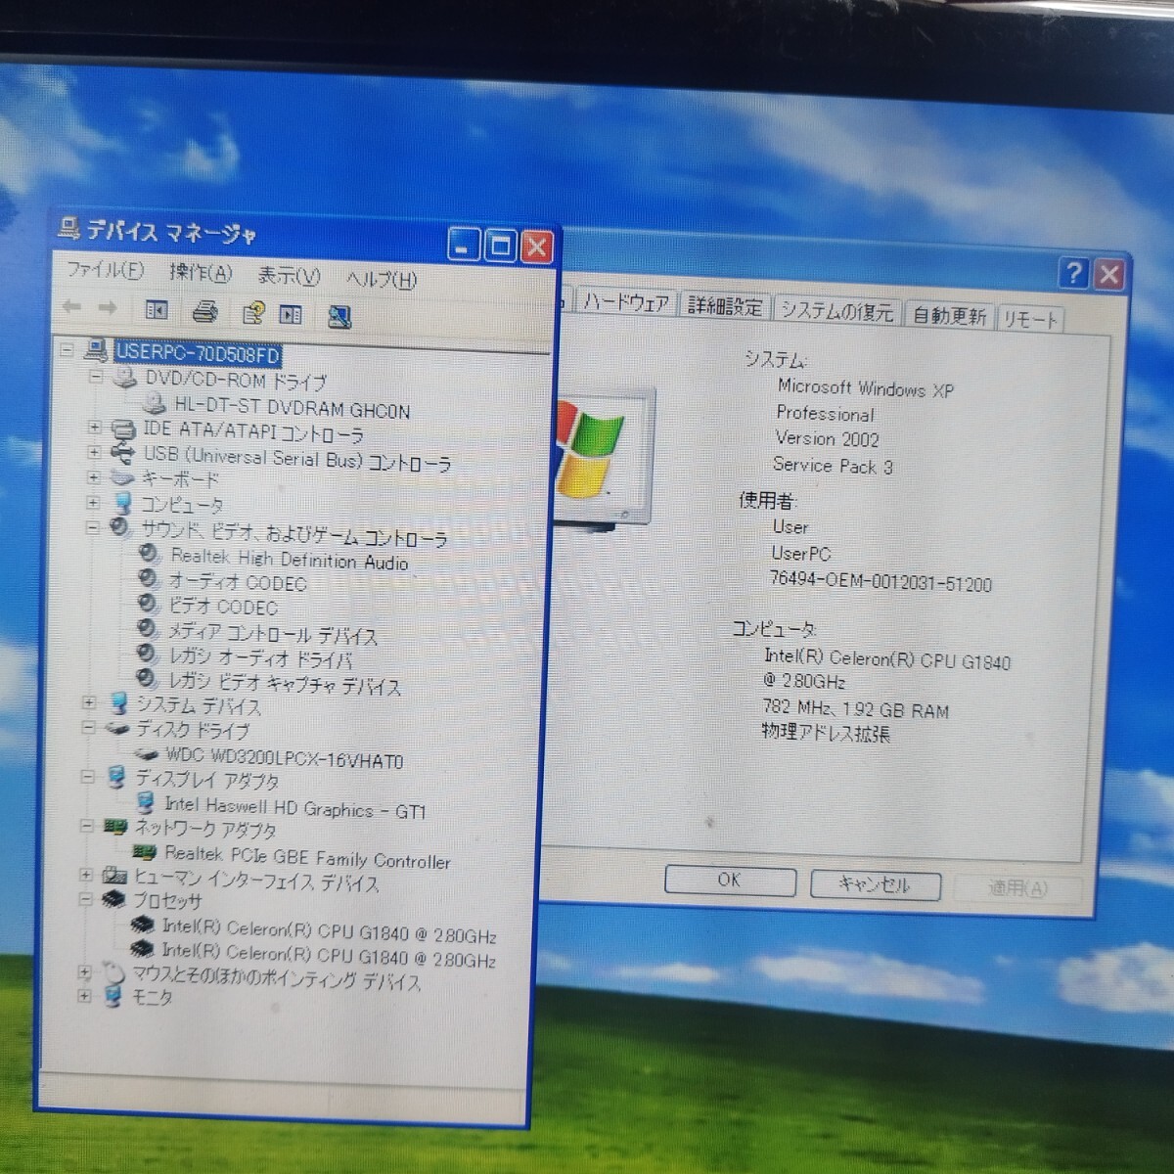
Task: Select Intel Haswell HD Graphics adapter icon
Action: pyautogui.click(x=146, y=803)
